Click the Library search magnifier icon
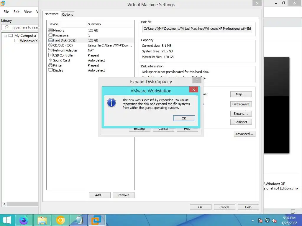 pos(6,27)
